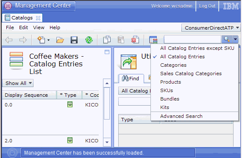
Task: Click the Delete red X icon
Action: 135,40
